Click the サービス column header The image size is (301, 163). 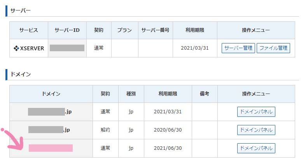pyautogui.click(x=29, y=30)
